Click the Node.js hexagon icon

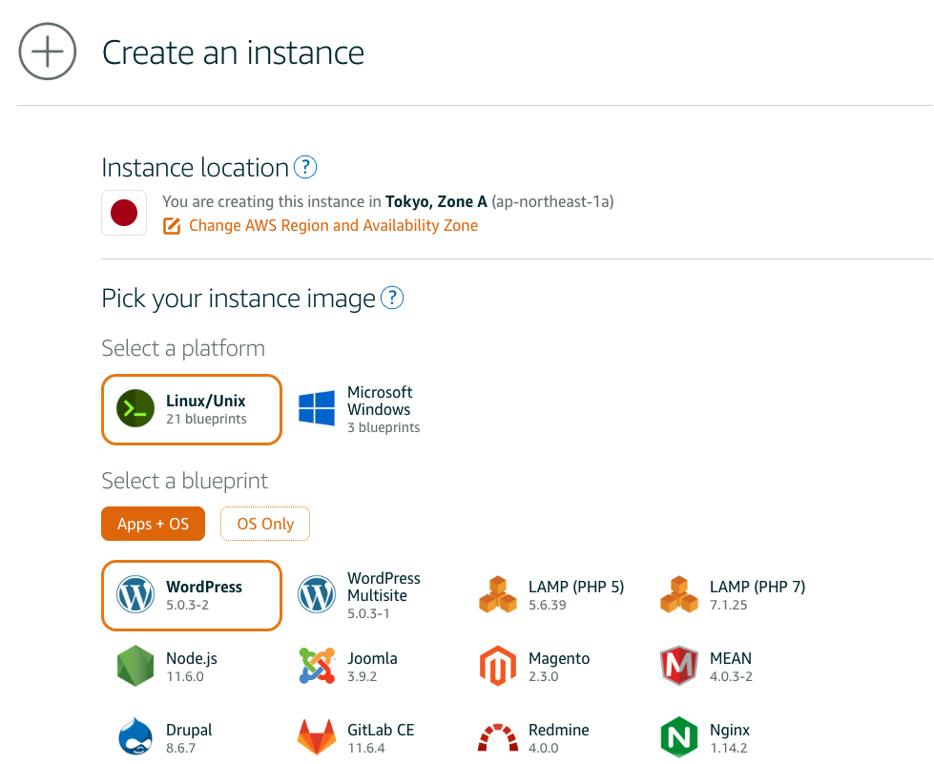tap(135, 666)
